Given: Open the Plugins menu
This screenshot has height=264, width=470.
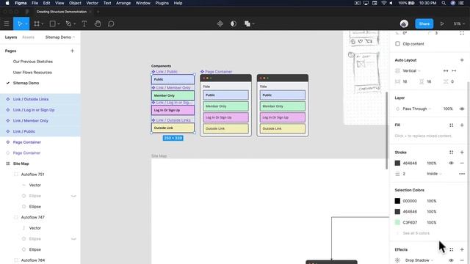Looking at the screenshot, I should click(162, 3).
